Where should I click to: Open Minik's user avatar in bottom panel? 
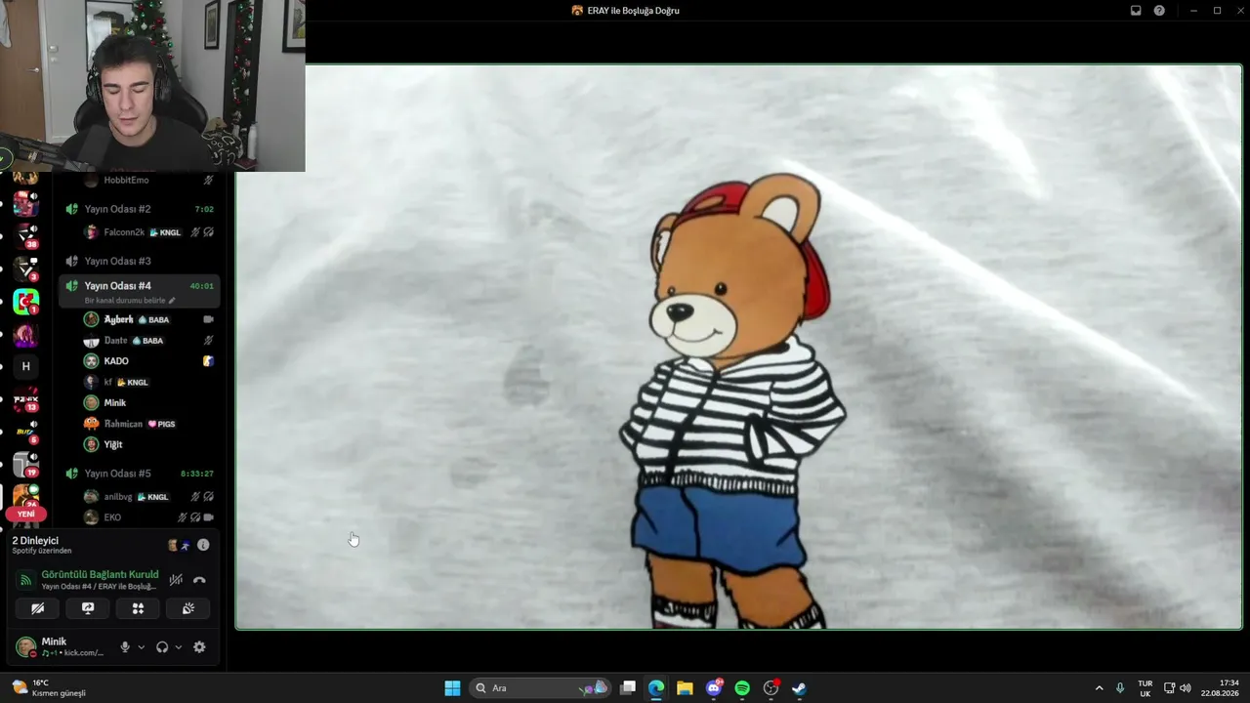pos(25,647)
